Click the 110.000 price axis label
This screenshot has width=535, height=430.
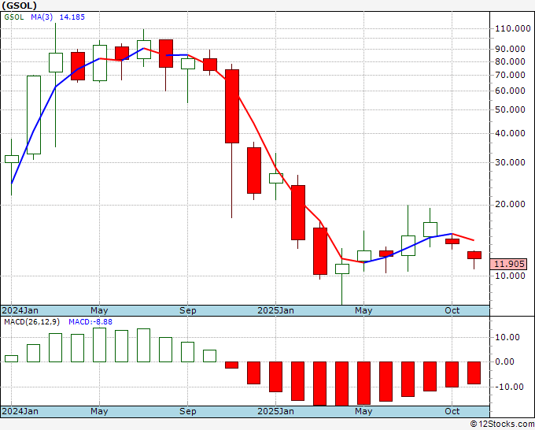pyautogui.click(x=513, y=28)
